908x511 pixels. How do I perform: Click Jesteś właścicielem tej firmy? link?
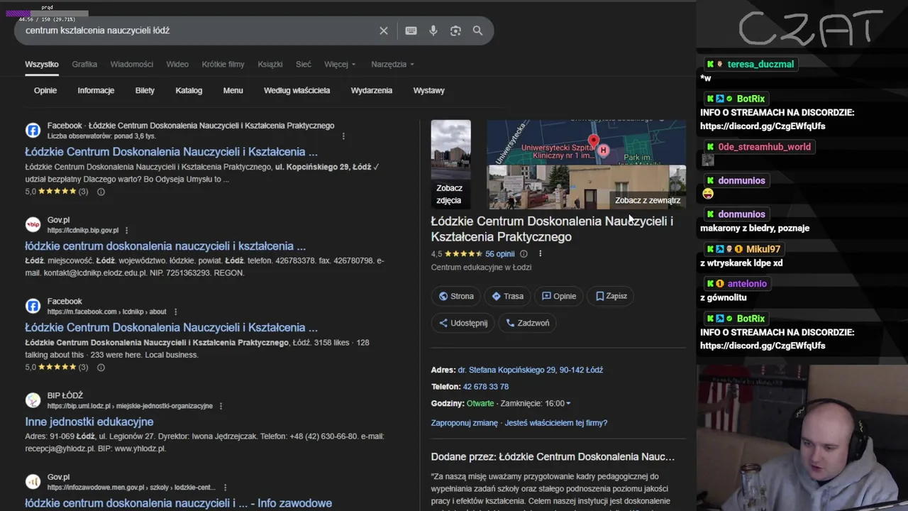(557, 423)
